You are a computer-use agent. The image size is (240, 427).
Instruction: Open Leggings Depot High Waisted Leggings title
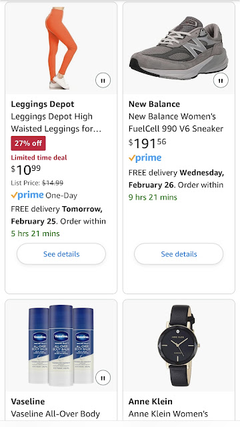56,123
